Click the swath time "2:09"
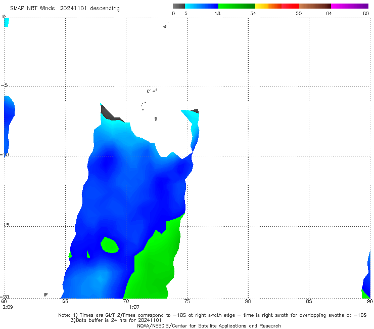Screen dimensions: 374x329 tap(8, 307)
